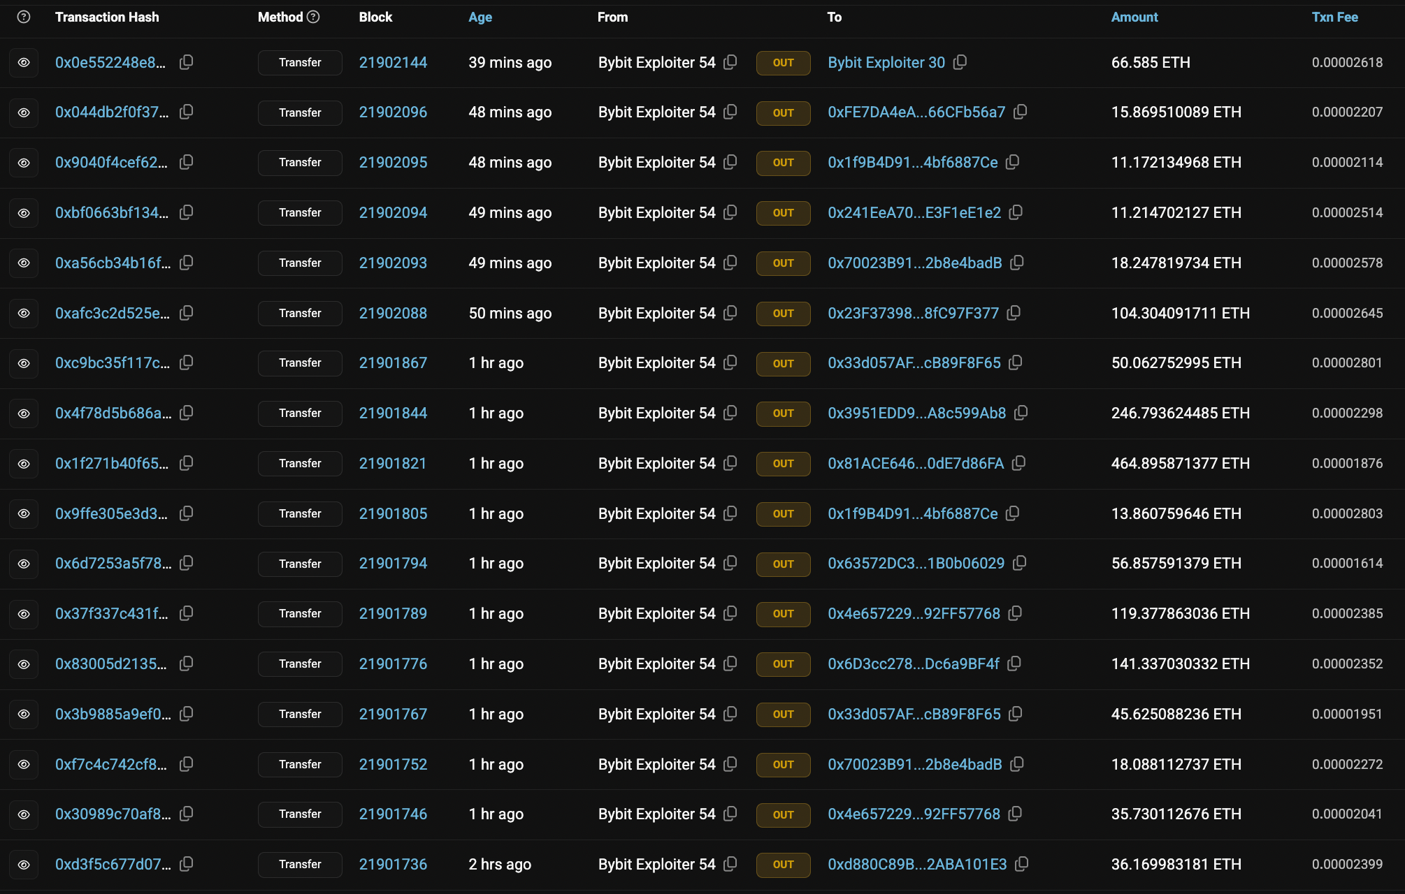Sort by Amount column header
This screenshot has width=1405, height=894.
tap(1134, 17)
